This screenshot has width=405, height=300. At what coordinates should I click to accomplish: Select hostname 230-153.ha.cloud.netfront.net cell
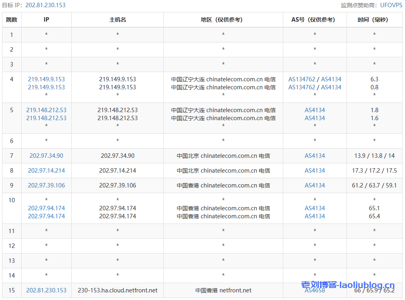click(117, 290)
